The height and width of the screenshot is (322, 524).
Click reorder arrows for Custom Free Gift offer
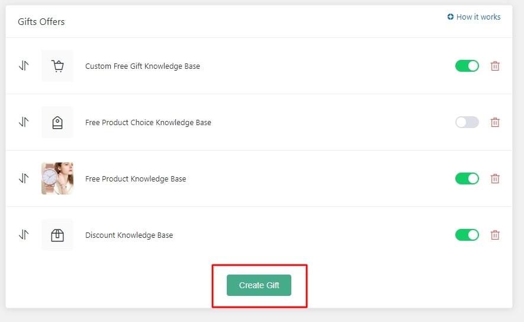[24, 66]
